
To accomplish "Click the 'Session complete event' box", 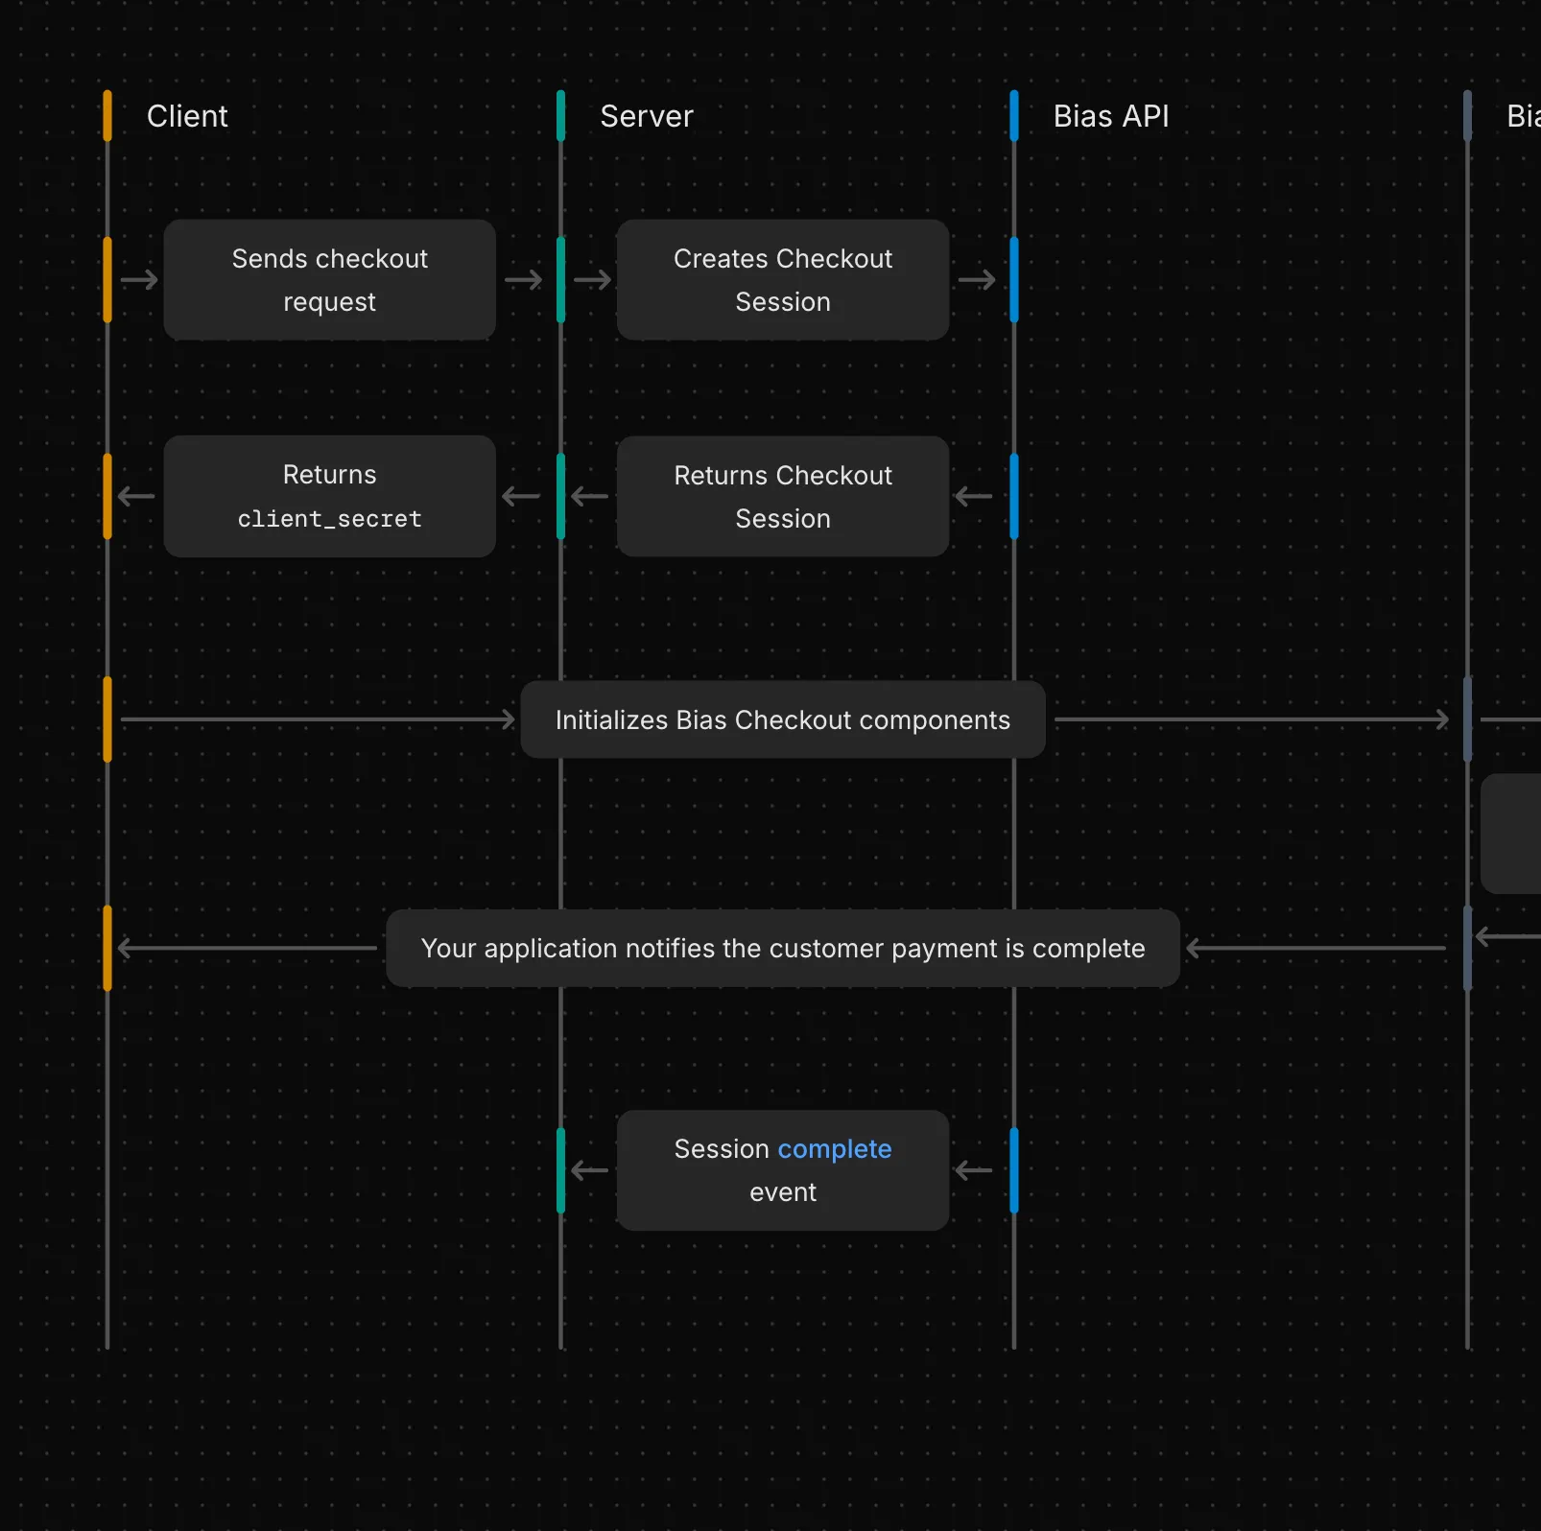I will [783, 1170].
